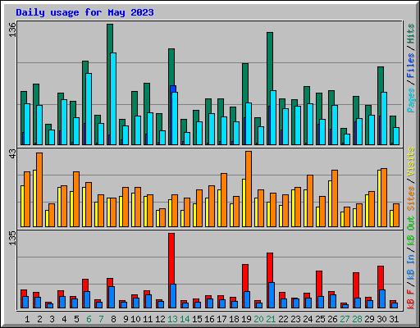Click the green "Hits" legend label
Viewport: 420px width, 328px height.
tap(411, 34)
